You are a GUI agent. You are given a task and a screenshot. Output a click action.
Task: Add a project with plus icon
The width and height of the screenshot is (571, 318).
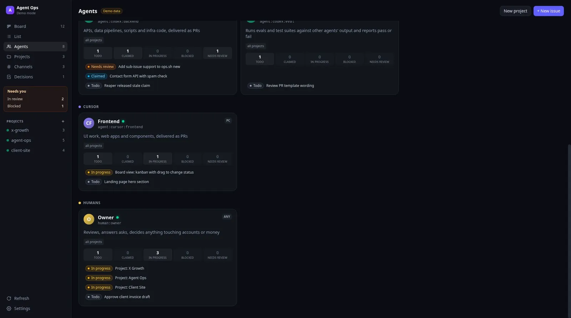point(63,121)
